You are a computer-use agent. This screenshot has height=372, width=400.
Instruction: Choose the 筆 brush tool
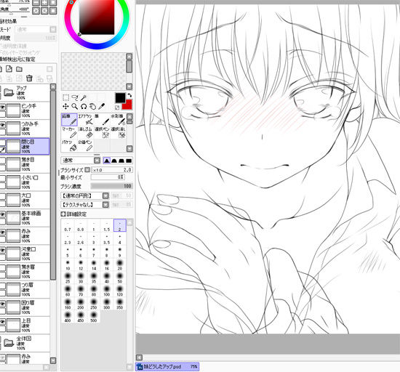102,119
